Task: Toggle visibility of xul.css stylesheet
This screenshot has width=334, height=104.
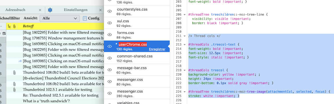Action: point(110,23)
